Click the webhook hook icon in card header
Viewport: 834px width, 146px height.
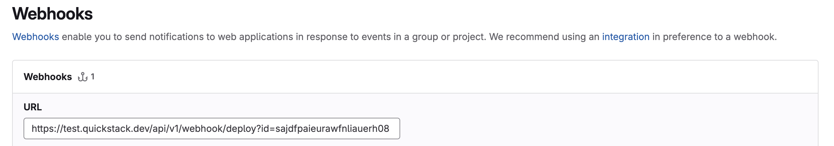(82, 77)
